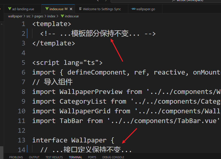Click the green Vue icon on the index.vue tab

coord(47,9)
